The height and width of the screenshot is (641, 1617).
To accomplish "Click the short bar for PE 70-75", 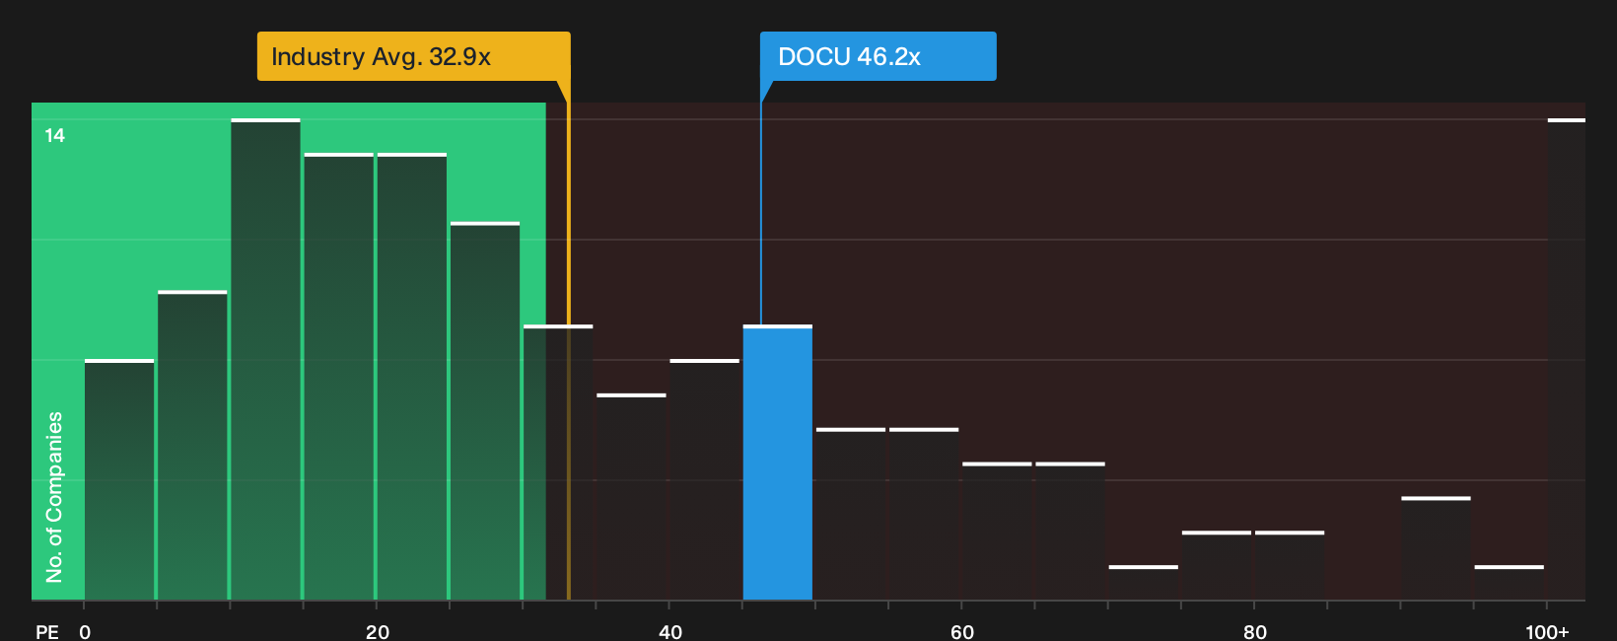I will point(1144,583).
